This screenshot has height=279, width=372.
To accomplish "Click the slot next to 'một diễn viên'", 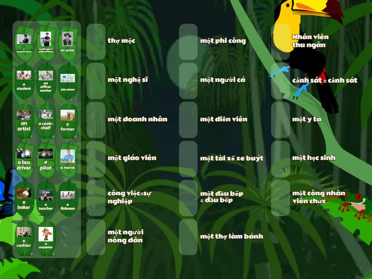I will click(188, 120).
